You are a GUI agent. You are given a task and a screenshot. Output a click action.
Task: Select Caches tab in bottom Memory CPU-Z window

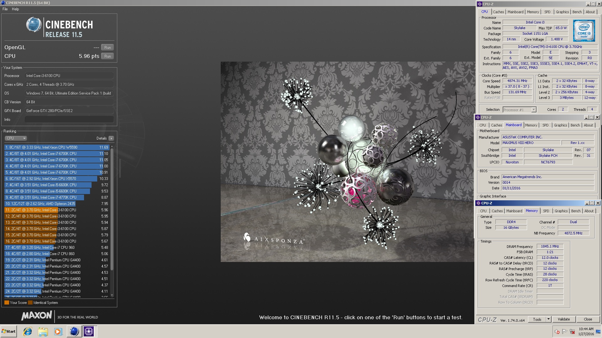pos(497,211)
